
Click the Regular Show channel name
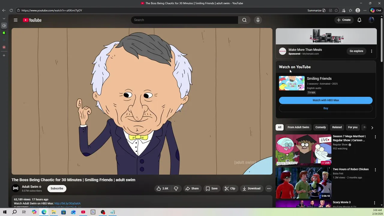click(x=340, y=145)
